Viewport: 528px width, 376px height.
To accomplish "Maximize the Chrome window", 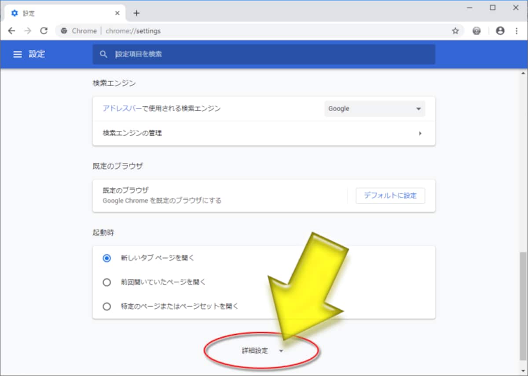I will click(x=493, y=7).
